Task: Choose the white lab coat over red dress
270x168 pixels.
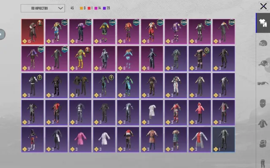Action: 200,139
